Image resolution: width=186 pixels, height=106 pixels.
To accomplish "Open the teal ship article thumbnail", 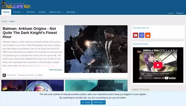I will [96, 85].
